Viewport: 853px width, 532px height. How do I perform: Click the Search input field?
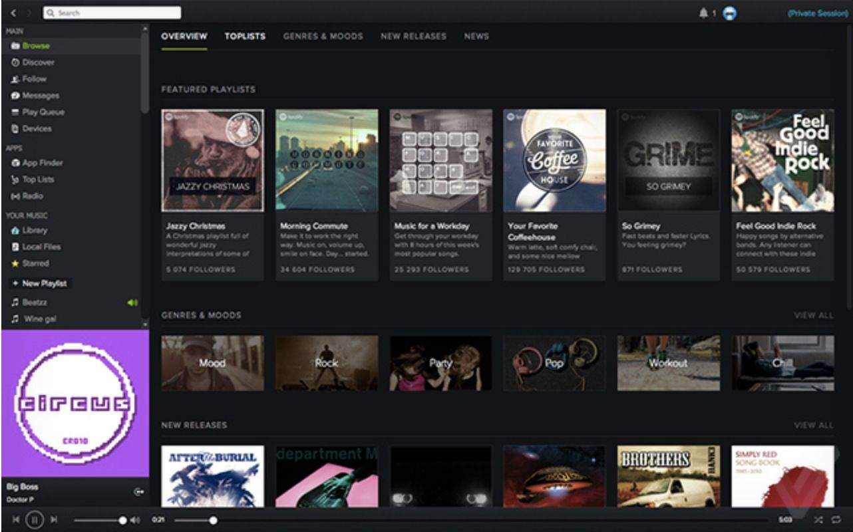[112, 13]
